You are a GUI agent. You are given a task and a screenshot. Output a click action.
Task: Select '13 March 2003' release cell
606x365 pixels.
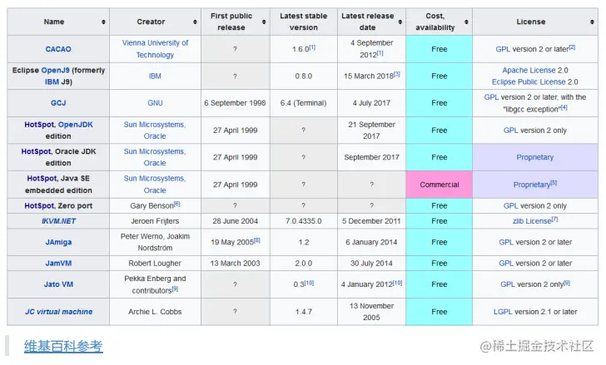(235, 263)
